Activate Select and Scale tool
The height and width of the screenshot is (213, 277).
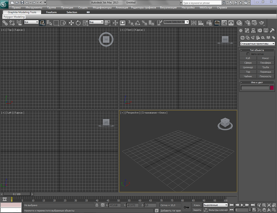(x=85, y=23)
